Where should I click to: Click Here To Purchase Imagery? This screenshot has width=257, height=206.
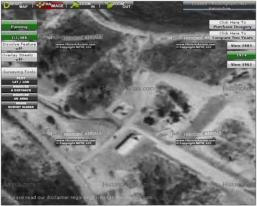point(232,24)
